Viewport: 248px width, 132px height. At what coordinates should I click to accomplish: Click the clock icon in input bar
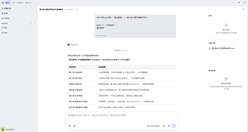164,126
